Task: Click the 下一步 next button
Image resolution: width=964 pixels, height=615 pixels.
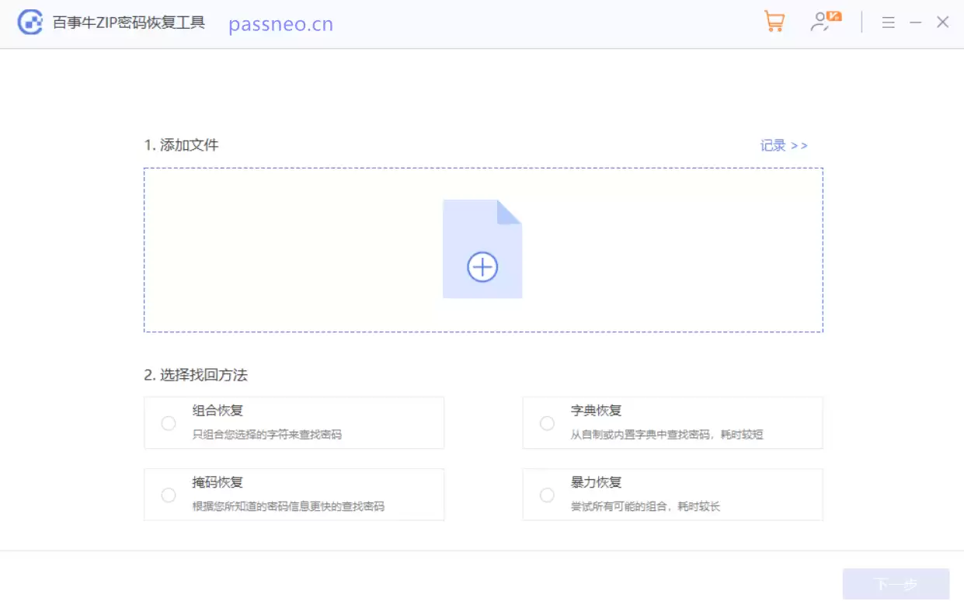Action: [x=896, y=584]
